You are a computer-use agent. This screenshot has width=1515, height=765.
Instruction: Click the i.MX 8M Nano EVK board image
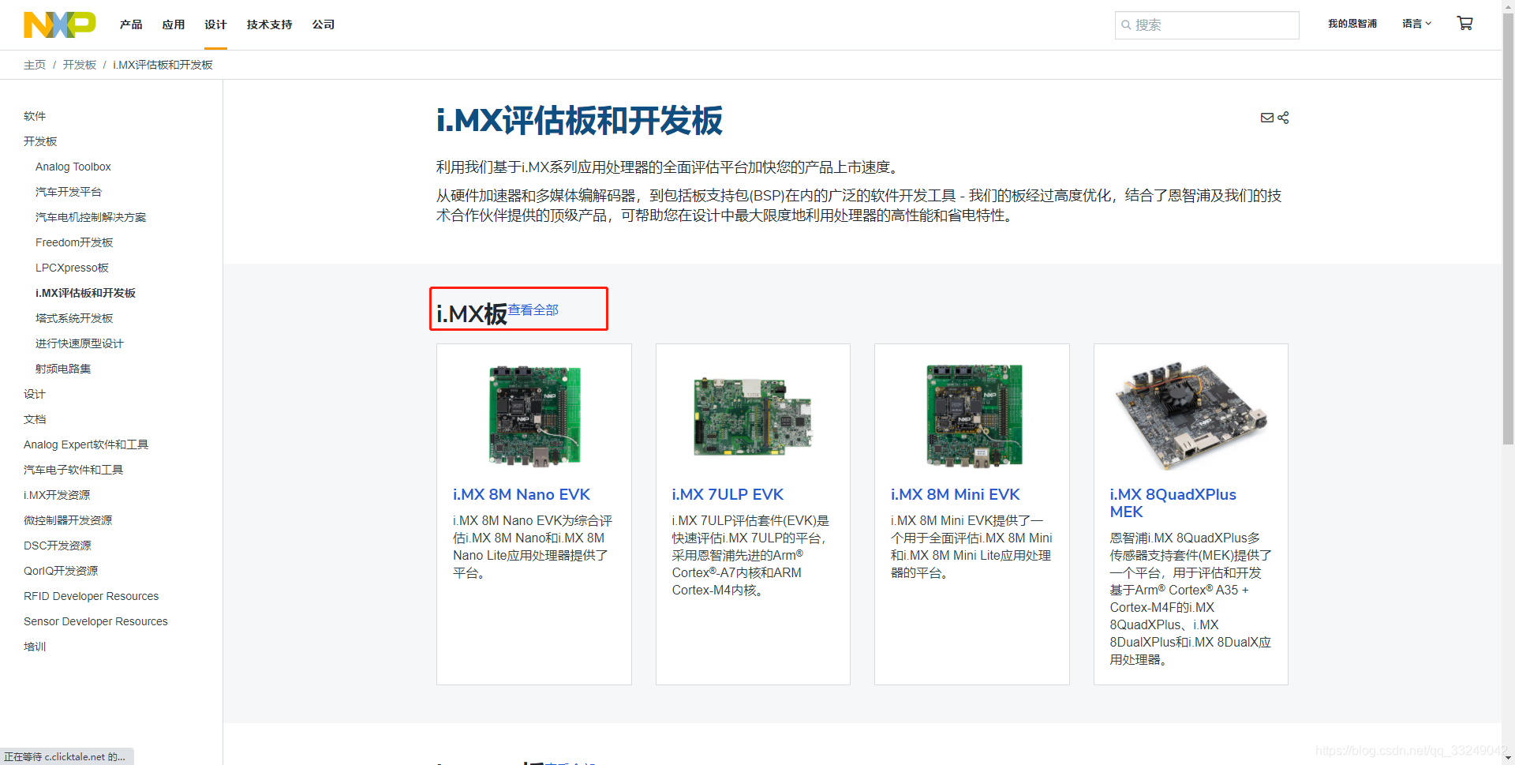(534, 415)
